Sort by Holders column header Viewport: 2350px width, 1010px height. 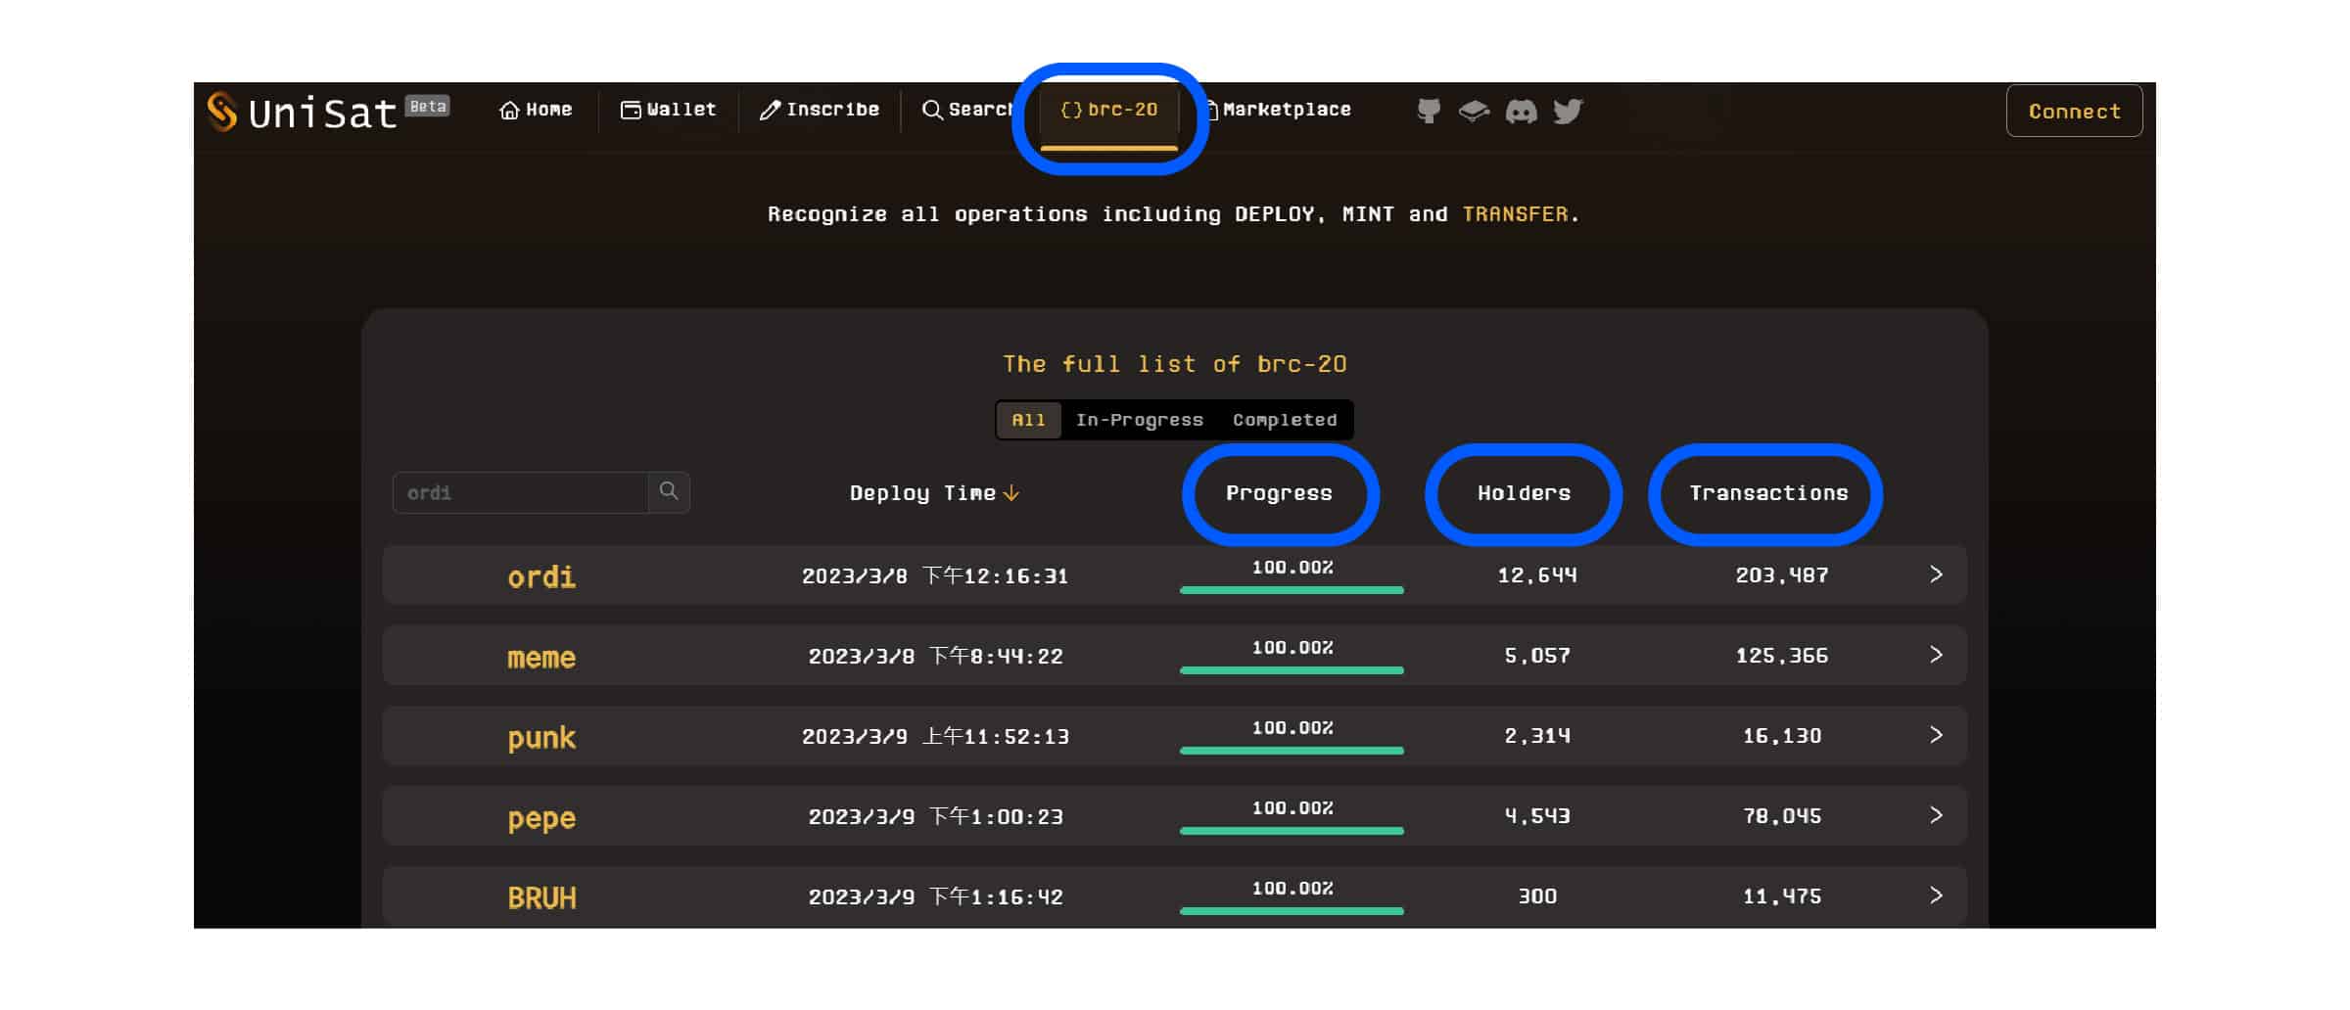[x=1524, y=493]
